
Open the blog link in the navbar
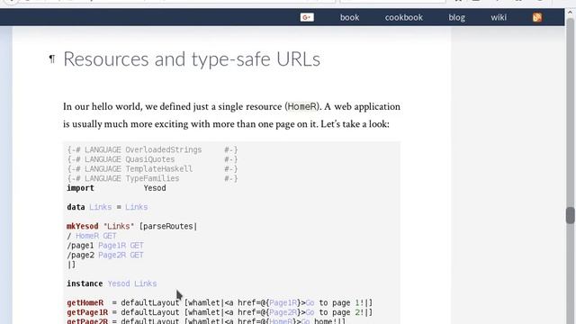[x=456, y=17]
